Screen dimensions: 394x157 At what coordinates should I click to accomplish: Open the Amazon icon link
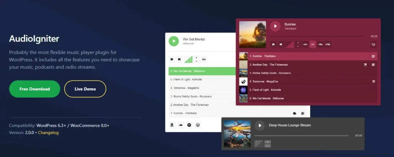172,125
